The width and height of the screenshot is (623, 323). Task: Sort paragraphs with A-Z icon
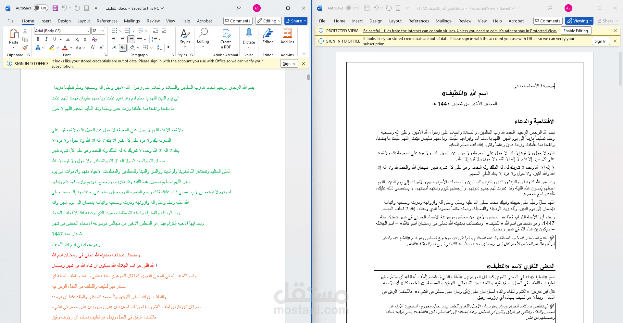pos(160,48)
